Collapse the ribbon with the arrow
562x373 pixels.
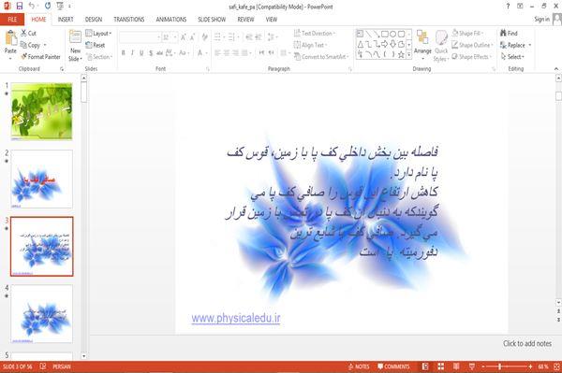pyautogui.click(x=556, y=68)
